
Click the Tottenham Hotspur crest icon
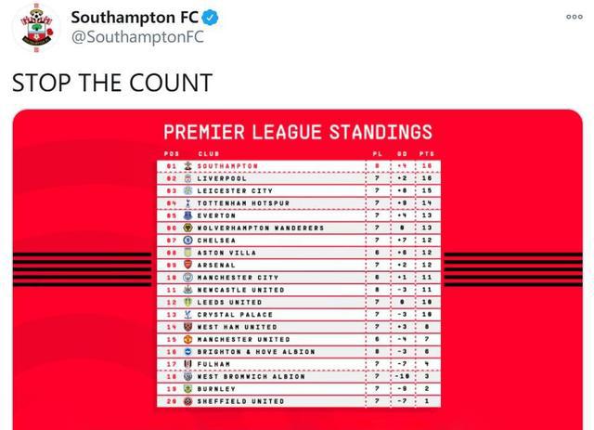click(188, 202)
